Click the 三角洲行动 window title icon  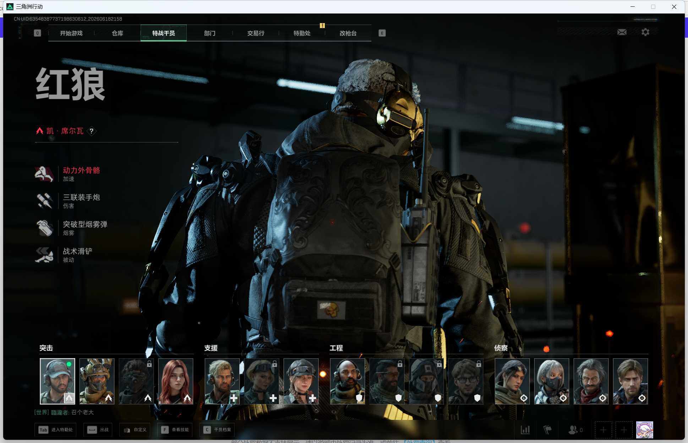(10, 6)
